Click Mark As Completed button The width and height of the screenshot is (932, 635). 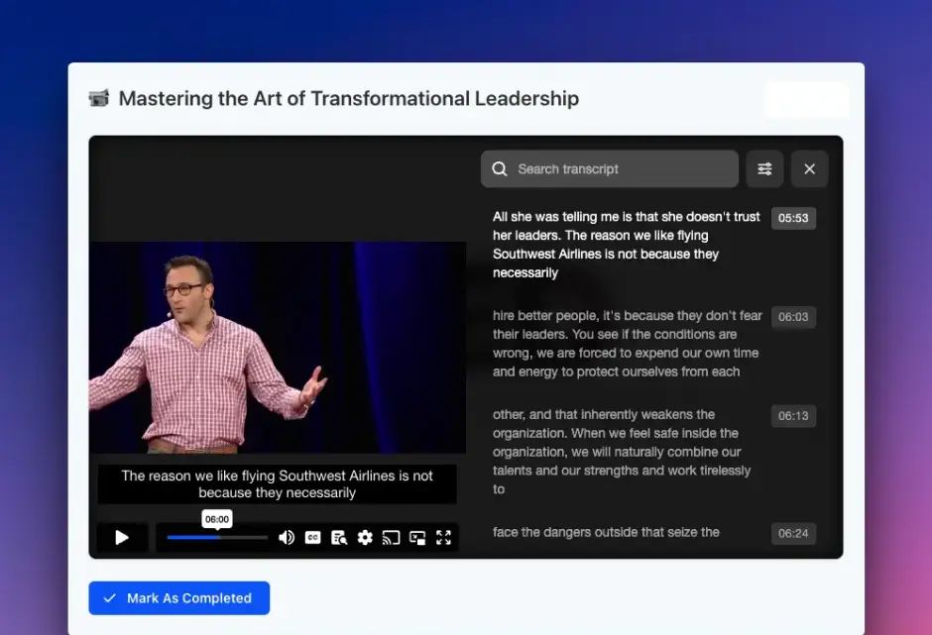(x=178, y=598)
